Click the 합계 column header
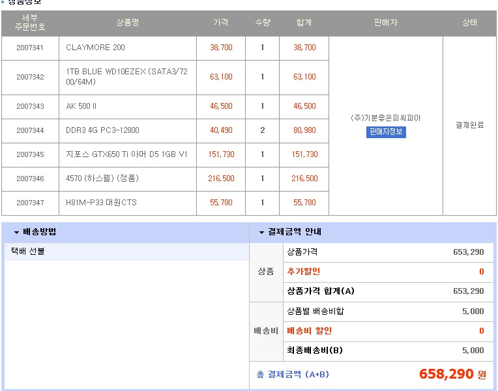This screenshot has width=498, height=391. [x=304, y=22]
